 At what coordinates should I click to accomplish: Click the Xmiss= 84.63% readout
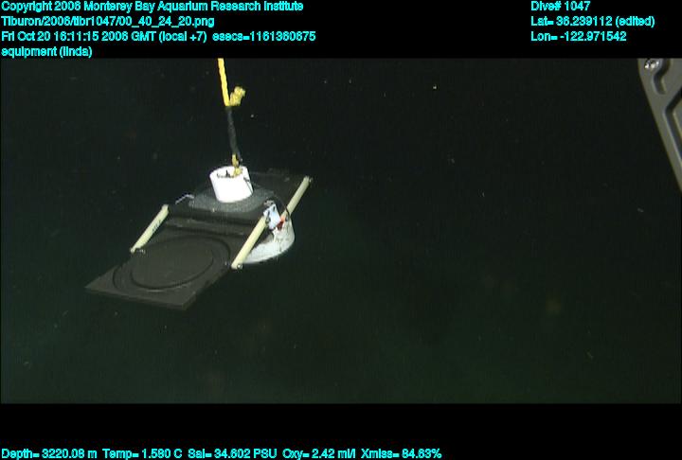point(401,454)
